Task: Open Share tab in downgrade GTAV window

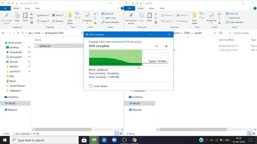Action: click(x=27, y=8)
